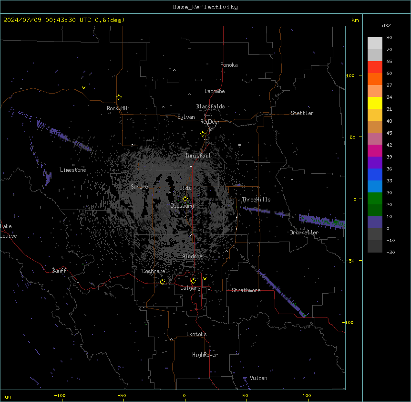
Task: Select the yellow V marker east of Calgary
Action: click(x=205, y=279)
